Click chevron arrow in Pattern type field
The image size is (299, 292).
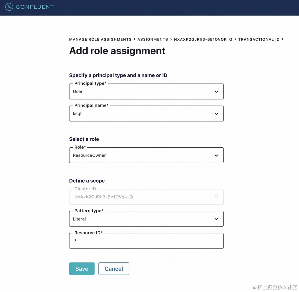point(216,219)
